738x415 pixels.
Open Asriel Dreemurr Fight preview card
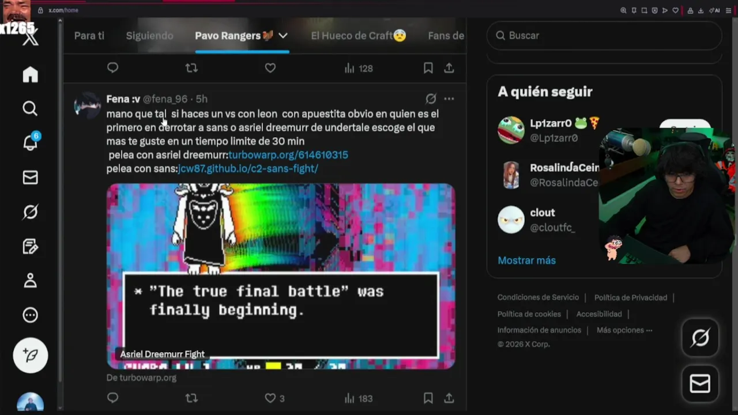tap(281, 276)
